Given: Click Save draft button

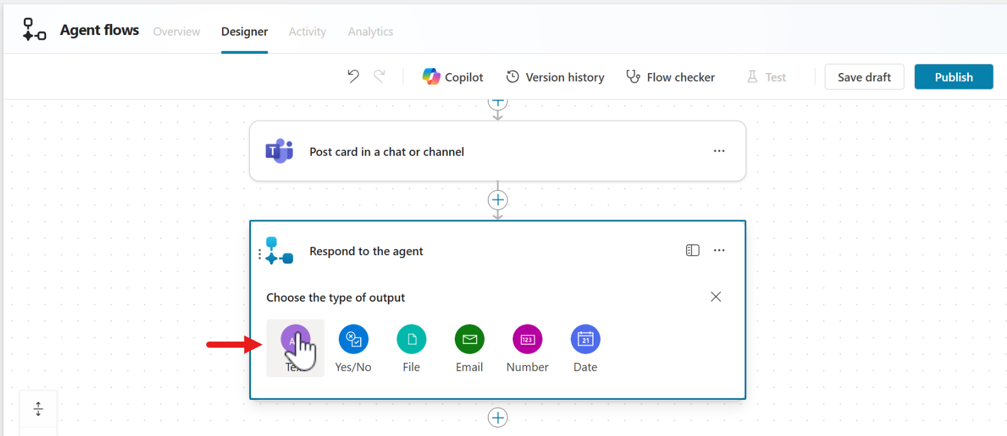Looking at the screenshot, I should [x=863, y=77].
